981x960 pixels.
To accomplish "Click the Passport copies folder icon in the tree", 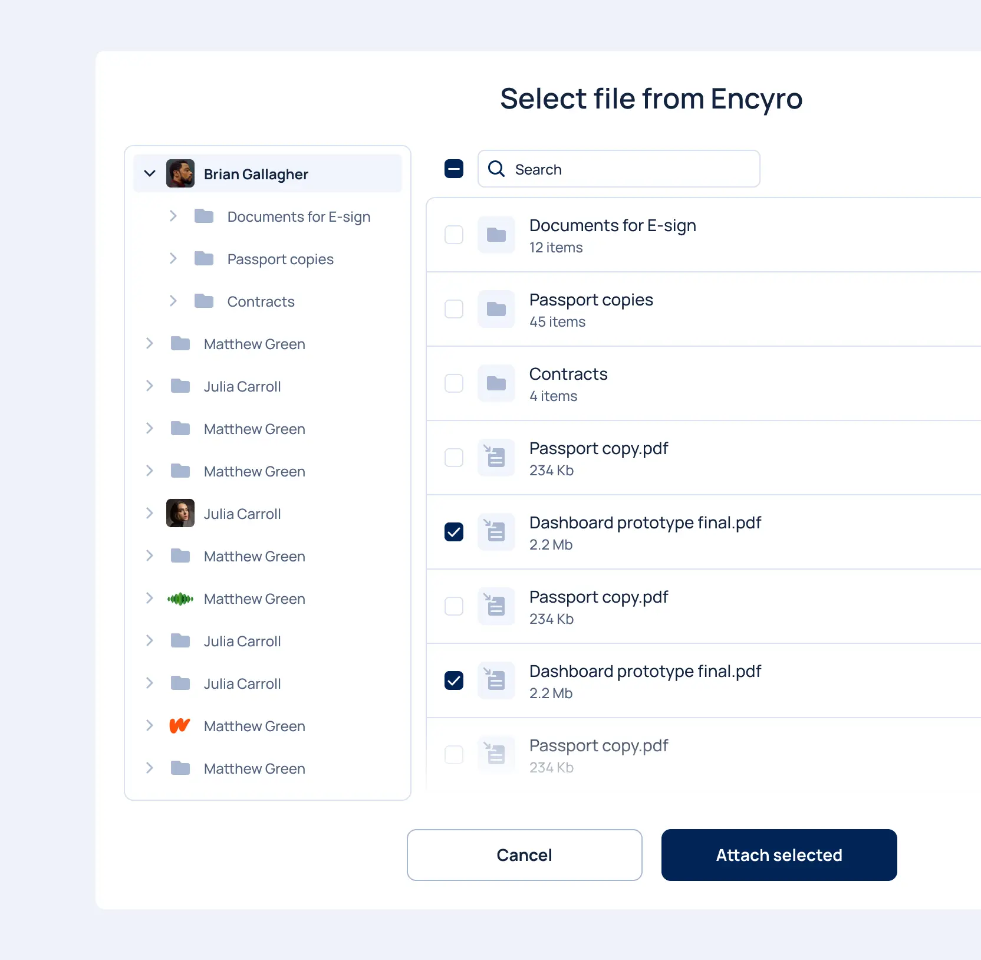I will (x=204, y=258).
